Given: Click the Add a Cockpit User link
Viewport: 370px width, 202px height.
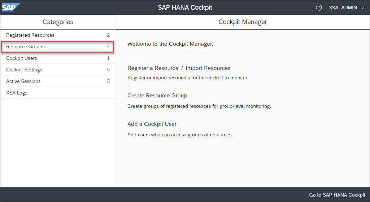Looking at the screenshot, I should tap(152, 124).
